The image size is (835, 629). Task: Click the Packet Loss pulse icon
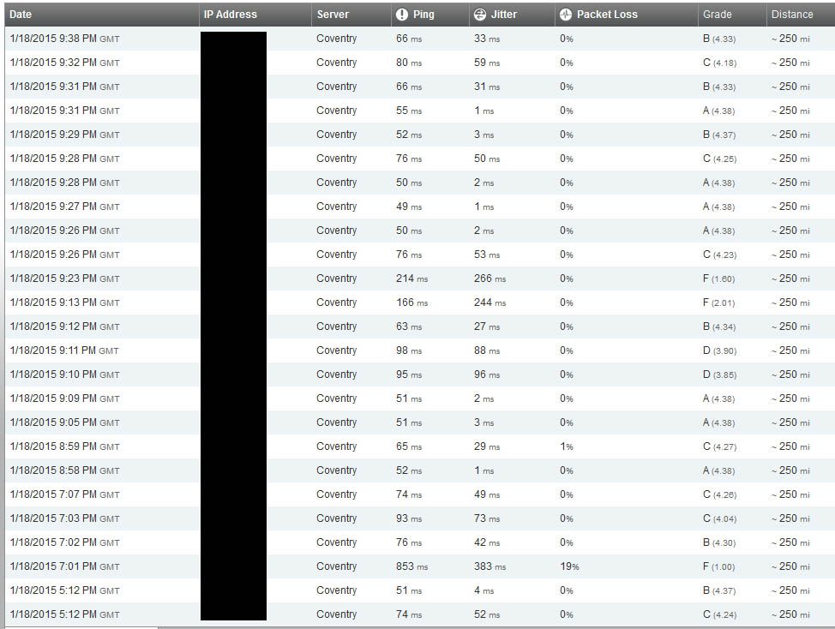pyautogui.click(x=566, y=15)
